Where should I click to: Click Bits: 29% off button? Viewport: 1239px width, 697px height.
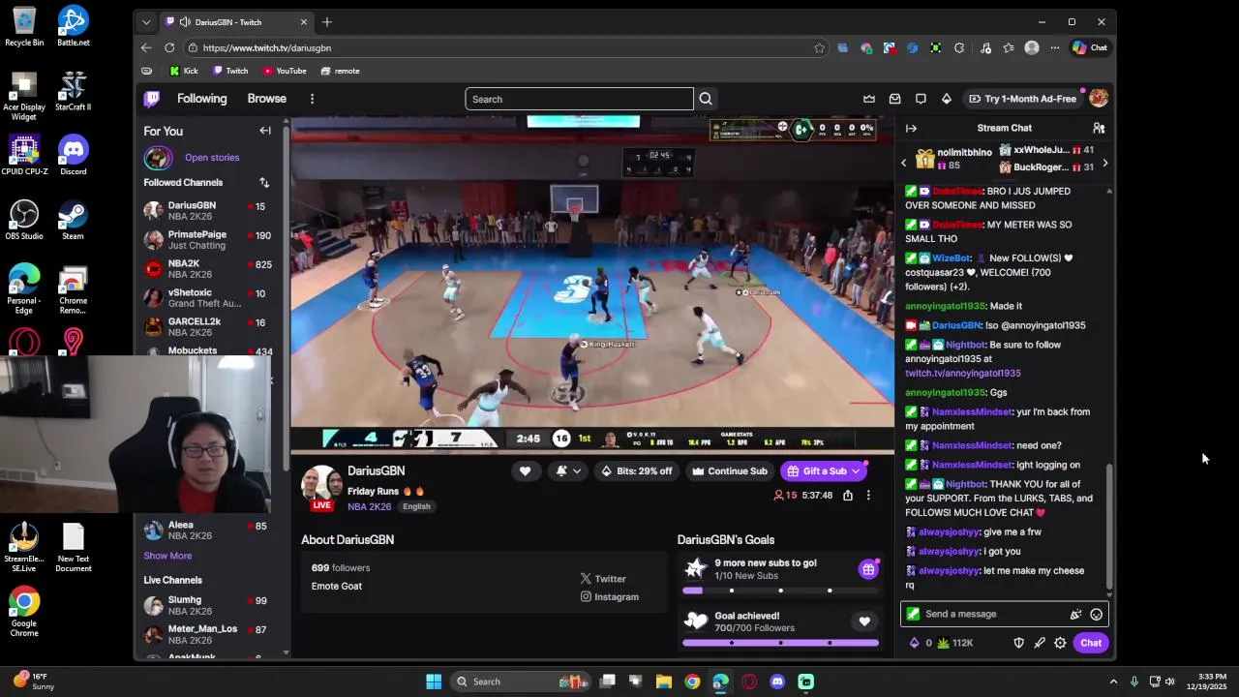pos(636,471)
